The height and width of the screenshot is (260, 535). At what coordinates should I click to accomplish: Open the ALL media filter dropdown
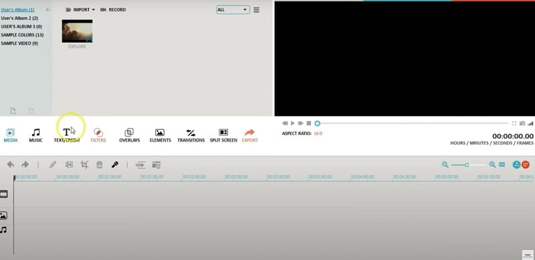(233, 10)
